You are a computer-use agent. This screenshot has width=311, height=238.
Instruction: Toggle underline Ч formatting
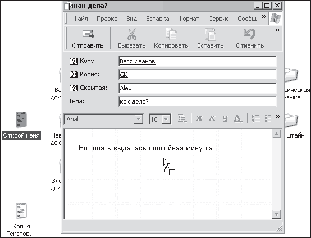tap(225, 118)
